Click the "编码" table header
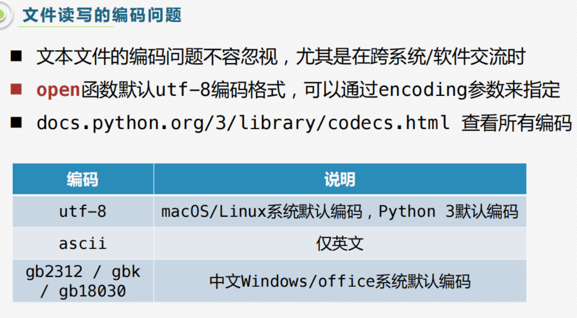Image resolution: width=577 pixels, height=318 pixels. (x=83, y=179)
